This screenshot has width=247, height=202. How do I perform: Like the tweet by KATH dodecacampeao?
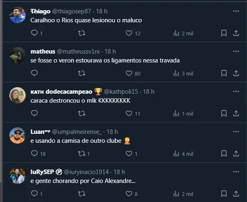[129, 114]
